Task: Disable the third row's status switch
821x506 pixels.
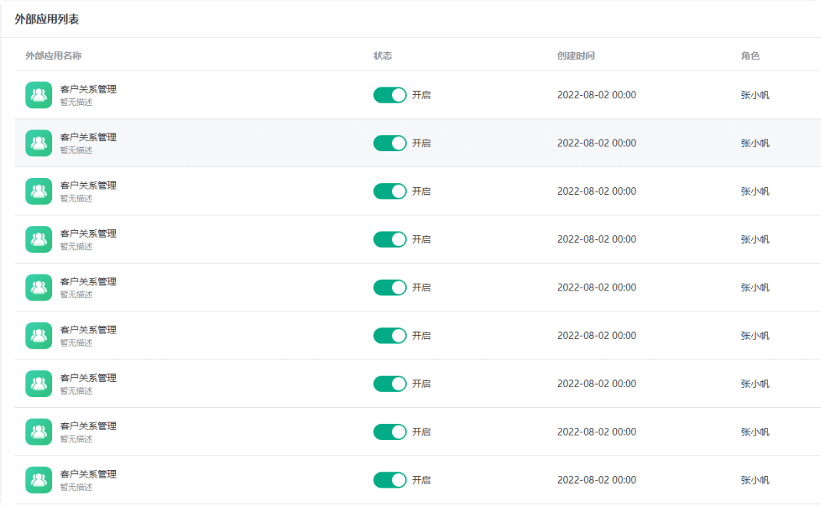Action: coord(390,191)
